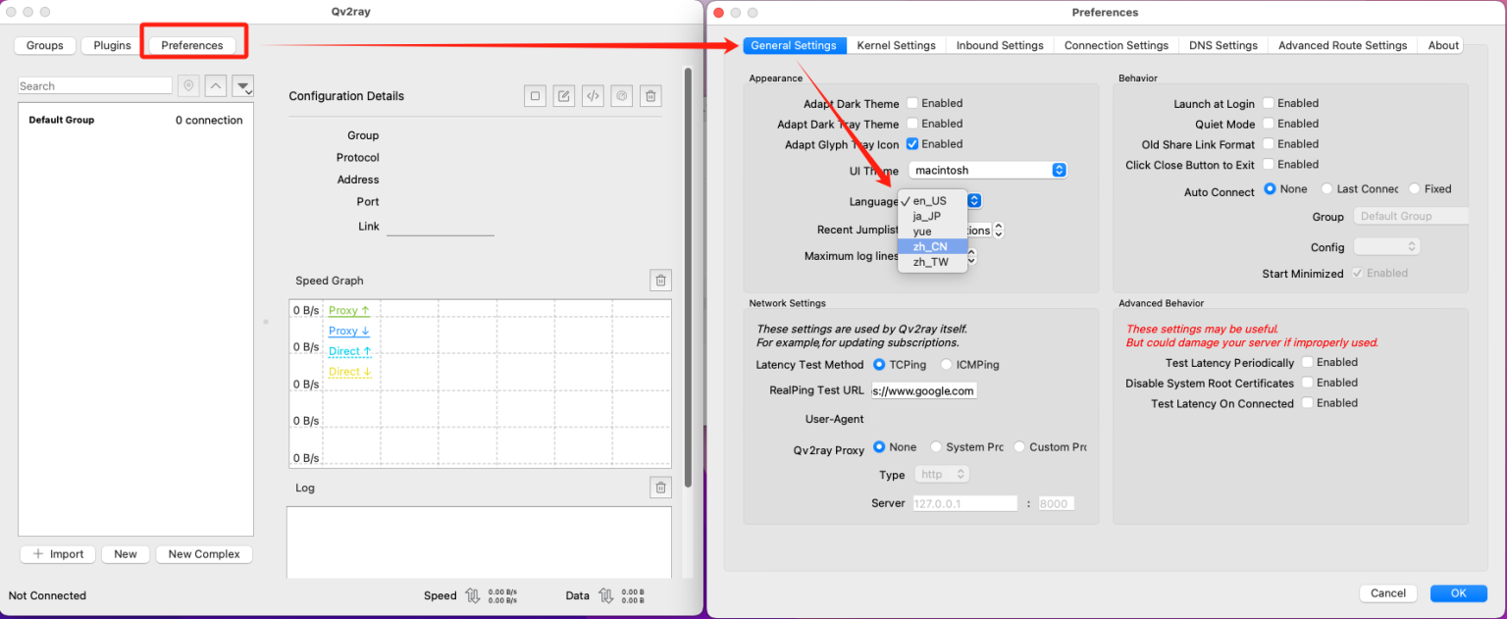Choose zh_CN from the language list

[x=930, y=247]
